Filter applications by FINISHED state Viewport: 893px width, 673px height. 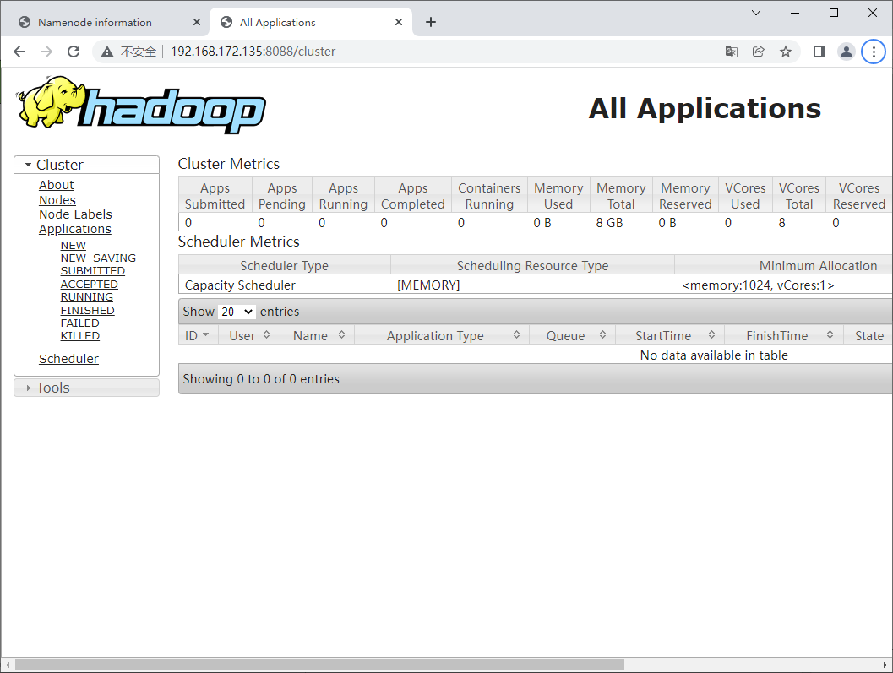(x=87, y=310)
